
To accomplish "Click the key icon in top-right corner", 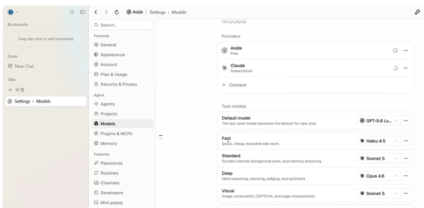I will tap(417, 12).
